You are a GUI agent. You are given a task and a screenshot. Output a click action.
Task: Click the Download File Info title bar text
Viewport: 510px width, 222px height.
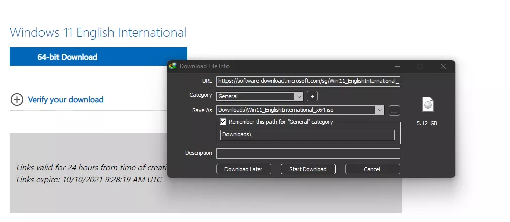tap(204, 66)
